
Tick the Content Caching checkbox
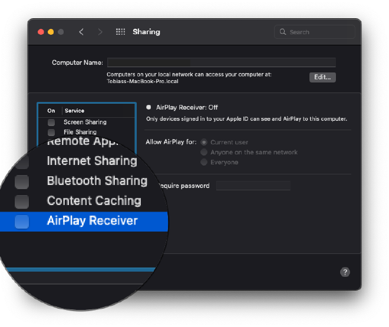[x=22, y=202]
